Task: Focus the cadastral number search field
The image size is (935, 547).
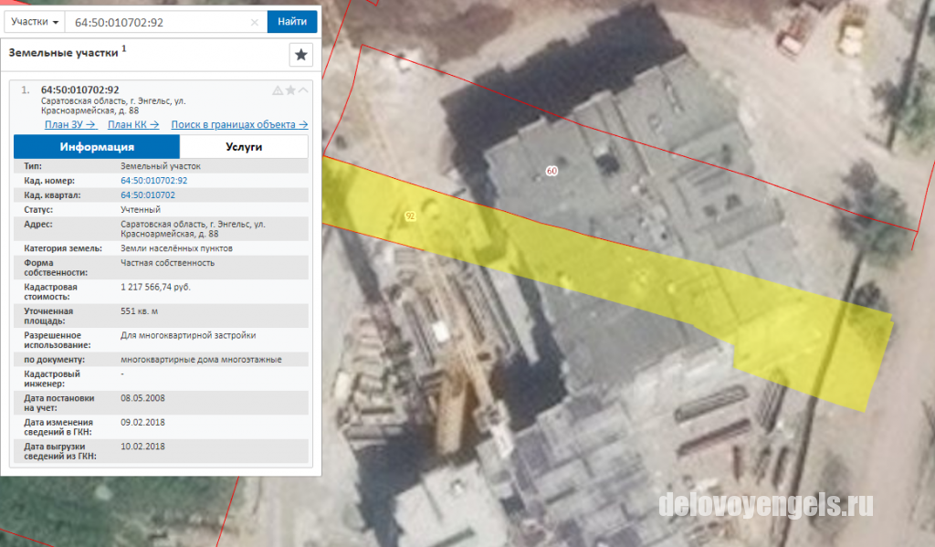Action: 166,22
